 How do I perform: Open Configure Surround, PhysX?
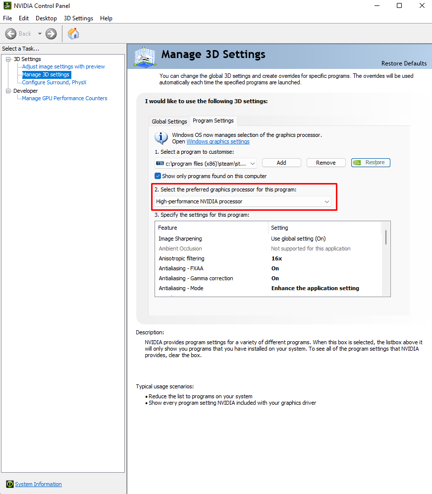click(54, 82)
